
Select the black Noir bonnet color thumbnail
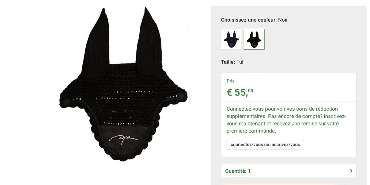[254, 39]
